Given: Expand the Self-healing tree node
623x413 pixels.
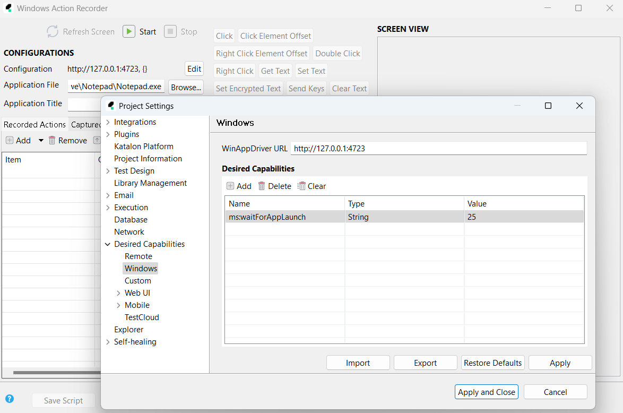Looking at the screenshot, I should (x=108, y=342).
